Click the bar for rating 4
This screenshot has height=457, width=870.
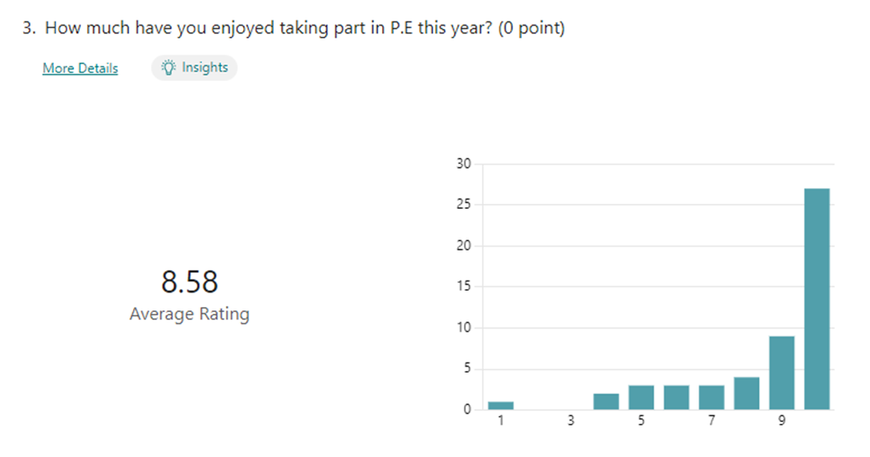pyautogui.click(x=606, y=402)
